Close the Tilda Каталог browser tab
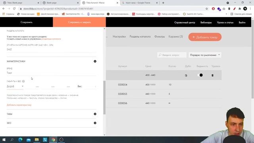Viewport: 254px width, 143px height. tap(117, 3)
